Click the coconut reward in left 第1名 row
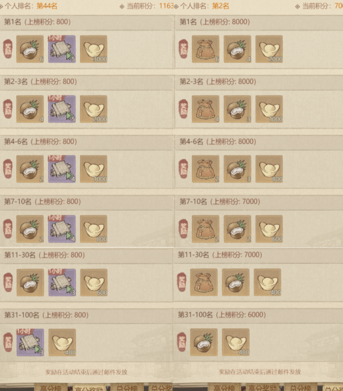The width and height of the screenshot is (343, 391). click(x=30, y=49)
